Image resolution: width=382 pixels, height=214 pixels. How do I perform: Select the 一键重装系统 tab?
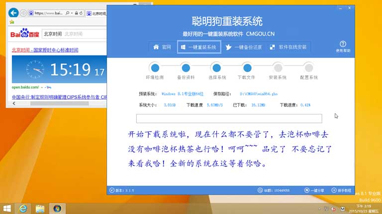click(x=198, y=47)
